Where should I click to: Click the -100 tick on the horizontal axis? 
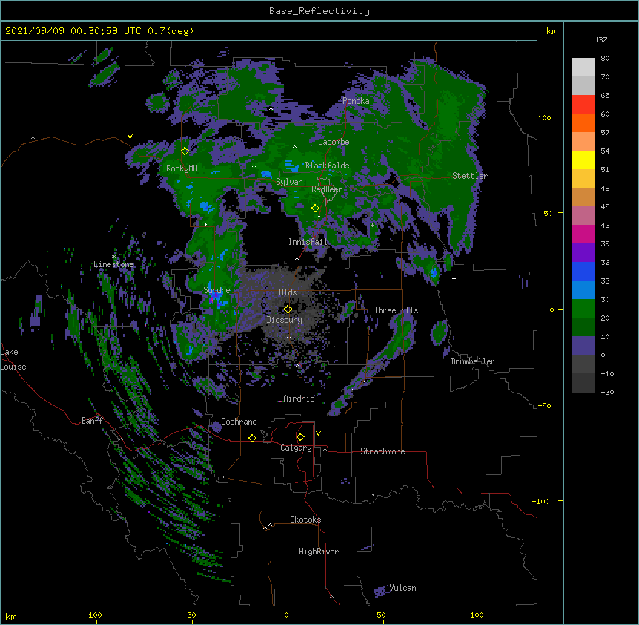[x=93, y=615]
